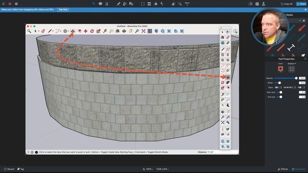Open the SketchUp search magnifier

click(x=29, y=31)
